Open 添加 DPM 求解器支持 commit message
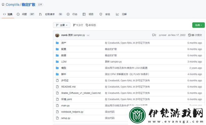 tap(127, 74)
